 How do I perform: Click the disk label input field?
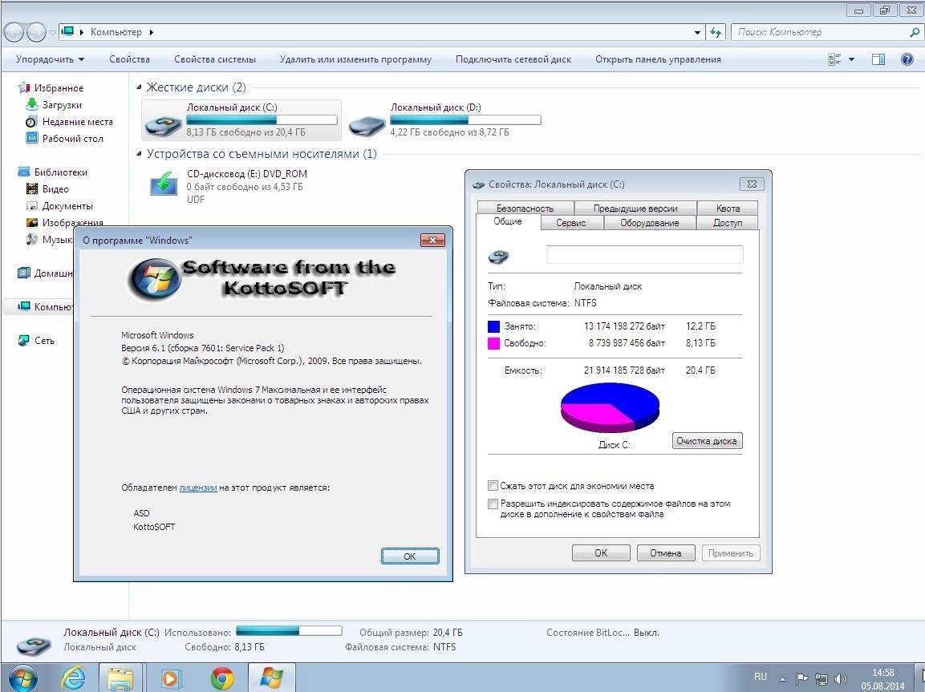[x=645, y=255]
